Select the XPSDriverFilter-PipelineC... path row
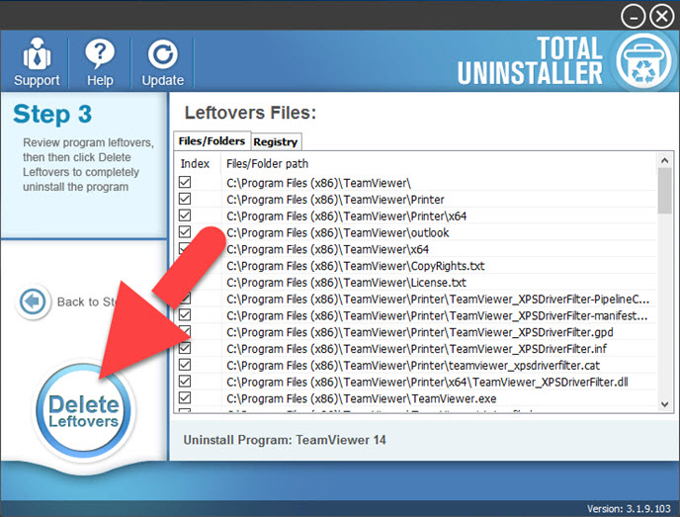This screenshot has width=680, height=517. [438, 300]
